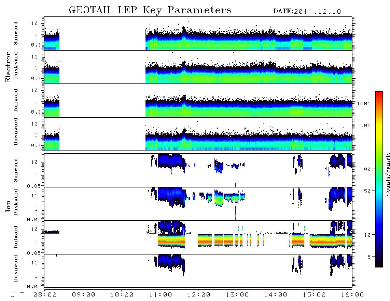Select the 09:00 time axis label
The width and height of the screenshot is (390, 301).
tap(84, 295)
